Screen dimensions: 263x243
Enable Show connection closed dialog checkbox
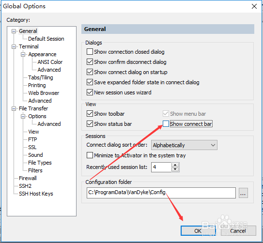click(90, 52)
